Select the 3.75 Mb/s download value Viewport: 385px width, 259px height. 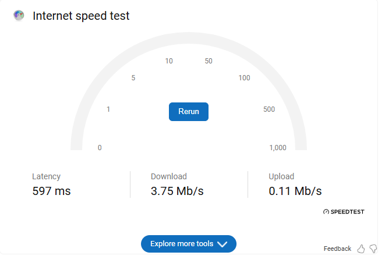177,191
